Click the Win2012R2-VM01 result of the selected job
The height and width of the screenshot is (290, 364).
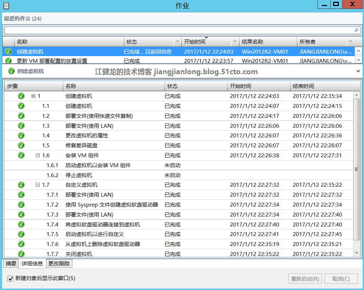click(265, 51)
